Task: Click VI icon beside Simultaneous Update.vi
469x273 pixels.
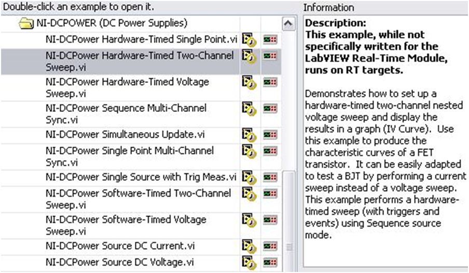Action: pos(250,135)
